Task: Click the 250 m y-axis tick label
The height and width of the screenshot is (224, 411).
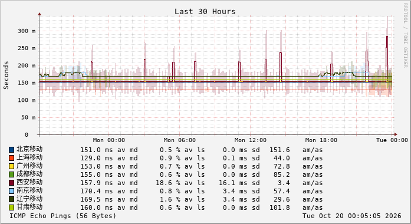Action: pyautogui.click(x=27, y=48)
